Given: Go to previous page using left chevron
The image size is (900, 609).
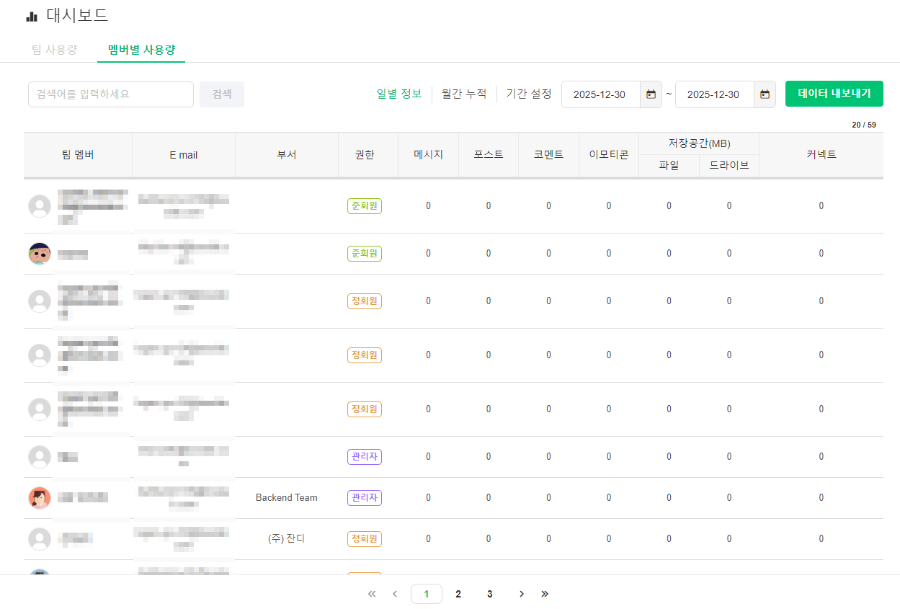Looking at the screenshot, I should 394,594.
